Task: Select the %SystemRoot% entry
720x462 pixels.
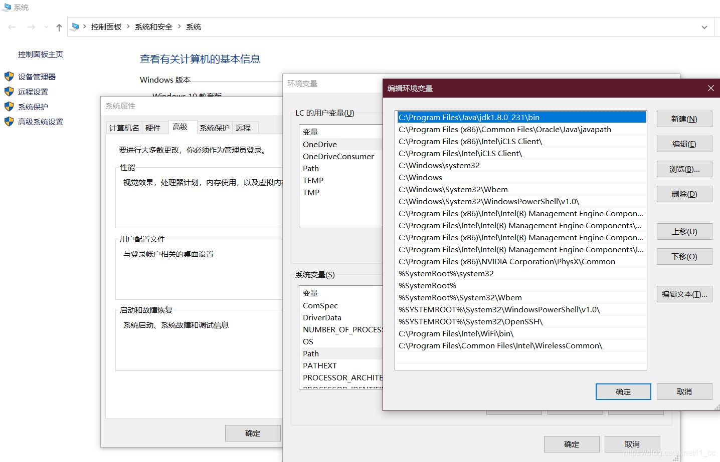Action: tap(521, 285)
